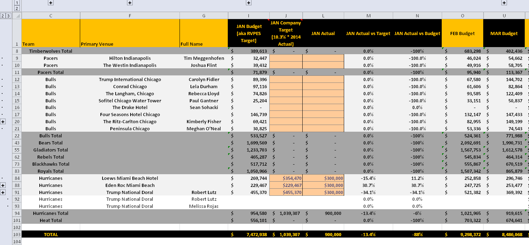
Task: Select column I header
Action: click(x=248, y=16)
